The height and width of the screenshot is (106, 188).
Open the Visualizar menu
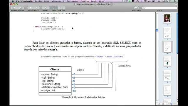56,1
